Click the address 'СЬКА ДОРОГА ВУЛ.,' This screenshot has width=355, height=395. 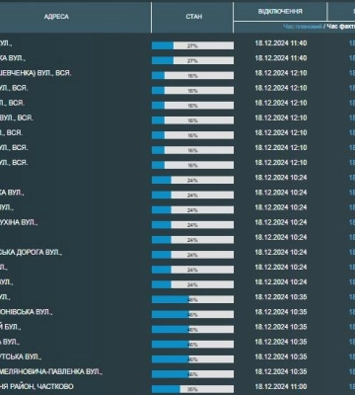pyautogui.click(x=31, y=253)
